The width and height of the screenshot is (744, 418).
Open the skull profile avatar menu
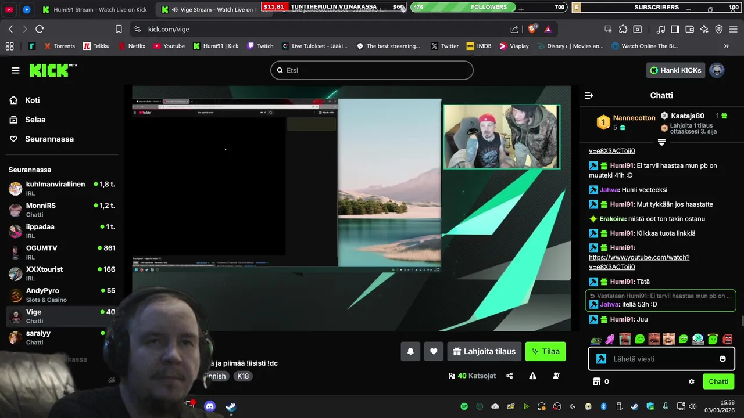click(x=717, y=70)
